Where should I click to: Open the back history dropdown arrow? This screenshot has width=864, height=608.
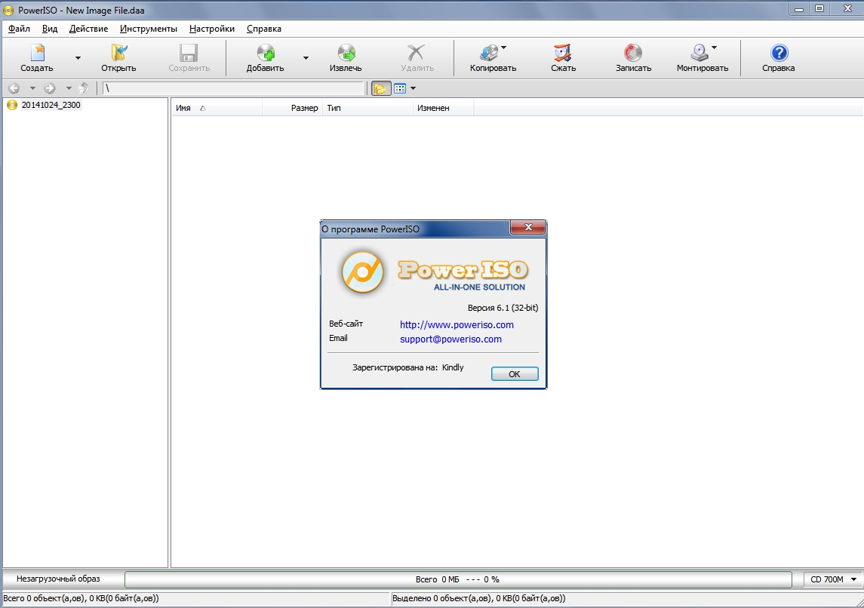click(32, 88)
